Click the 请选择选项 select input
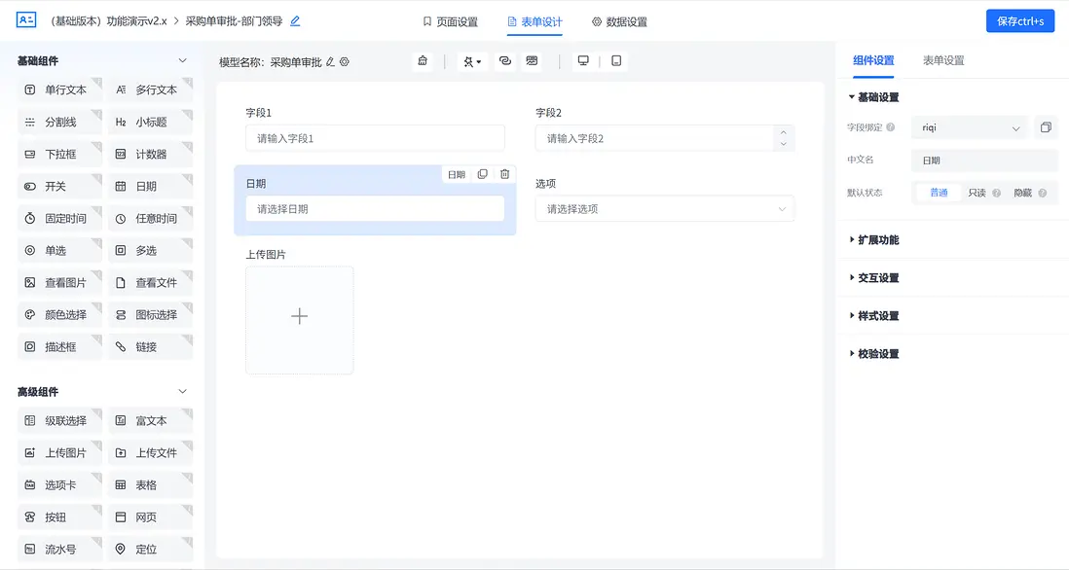1069x570 pixels. tap(665, 208)
